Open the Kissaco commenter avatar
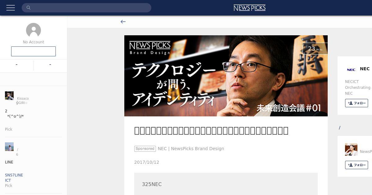Screen dimensions: 372x195 click(x=9, y=96)
